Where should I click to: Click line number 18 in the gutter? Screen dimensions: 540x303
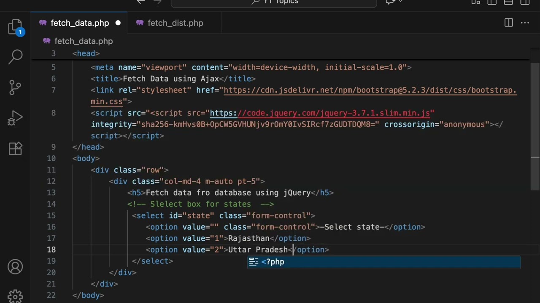point(51,250)
